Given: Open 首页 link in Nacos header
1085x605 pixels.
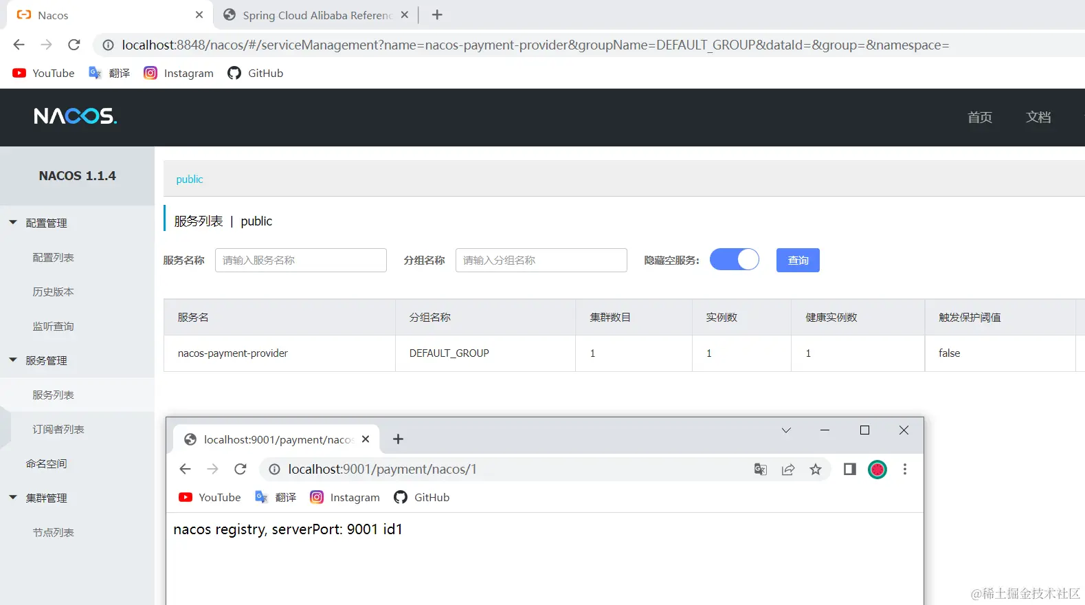Looking at the screenshot, I should tap(980, 117).
